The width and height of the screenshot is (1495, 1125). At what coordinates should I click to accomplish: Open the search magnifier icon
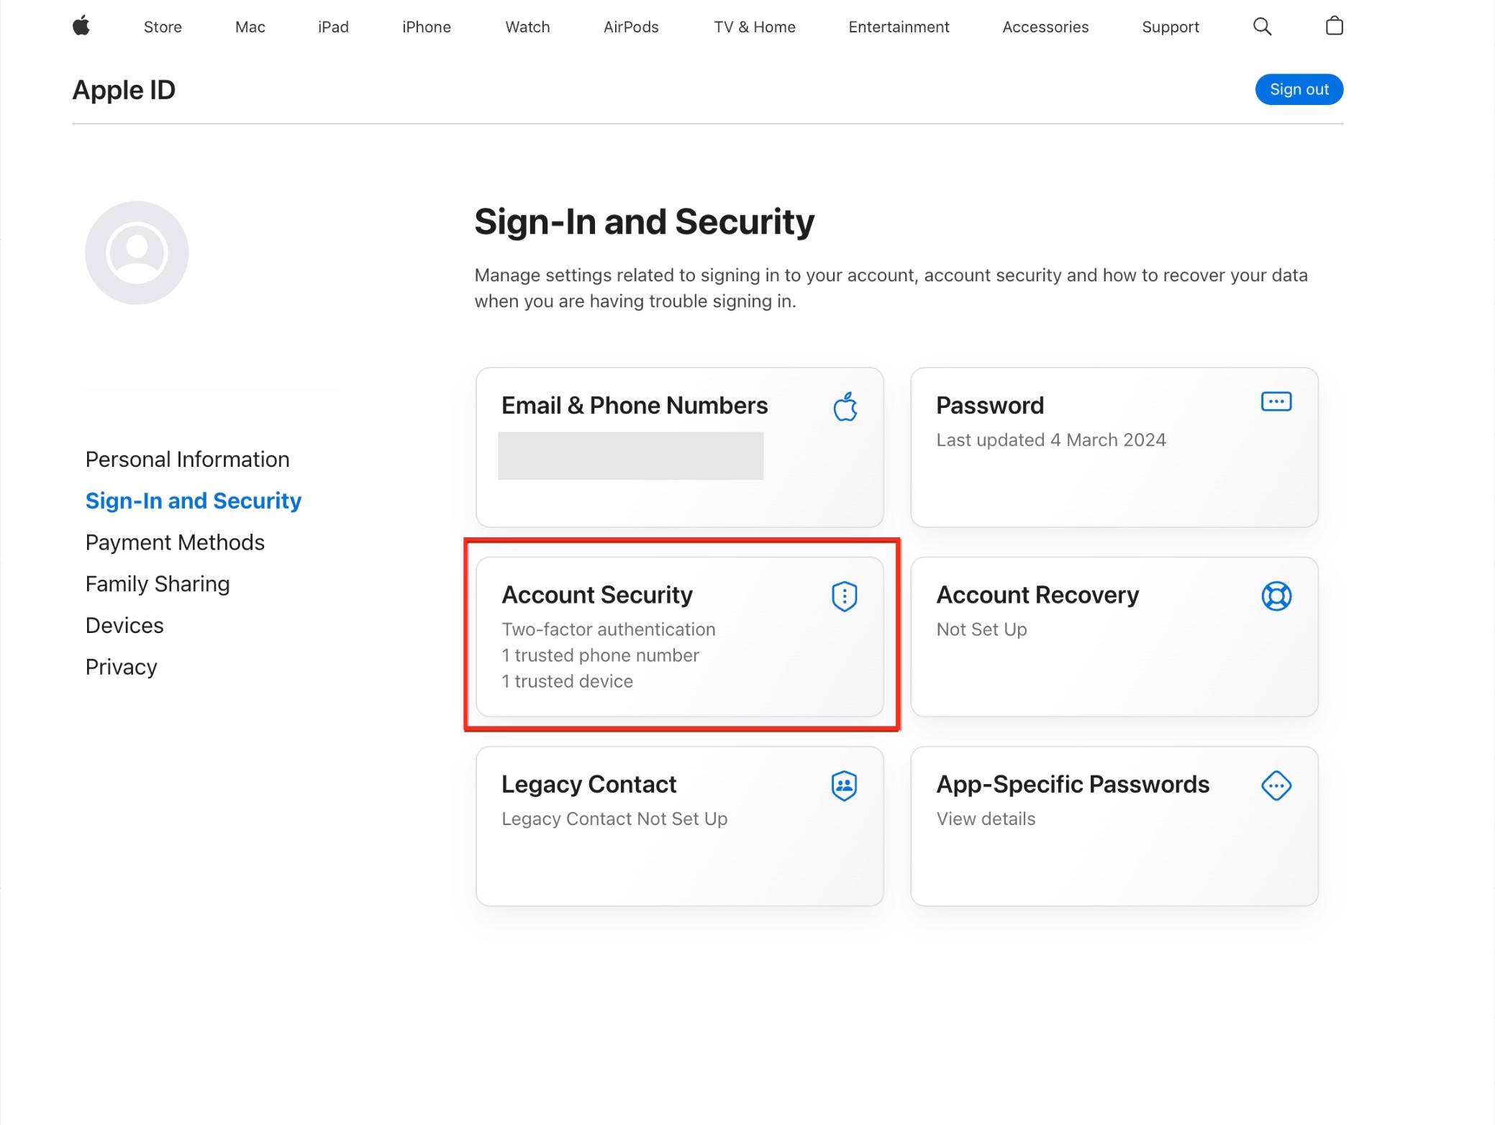pyautogui.click(x=1262, y=27)
